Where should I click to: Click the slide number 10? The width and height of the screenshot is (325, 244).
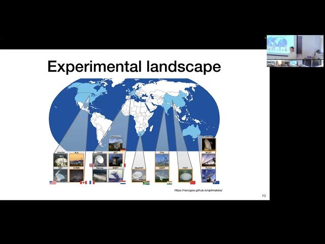264,196
